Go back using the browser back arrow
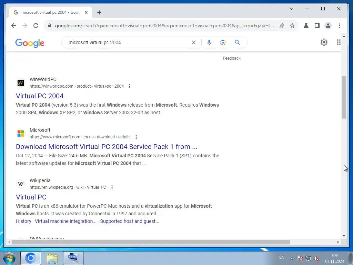The height and width of the screenshot is (265, 353). 14,26
